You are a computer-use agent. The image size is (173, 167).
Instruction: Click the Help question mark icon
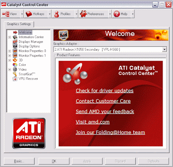tap(117, 14)
